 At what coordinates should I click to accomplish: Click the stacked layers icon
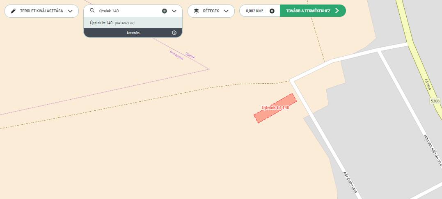click(196, 11)
